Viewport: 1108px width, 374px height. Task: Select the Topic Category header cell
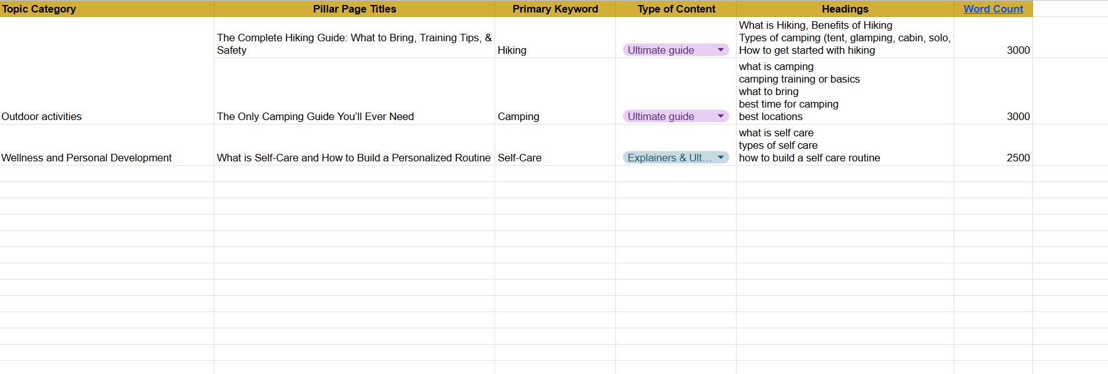(107, 9)
